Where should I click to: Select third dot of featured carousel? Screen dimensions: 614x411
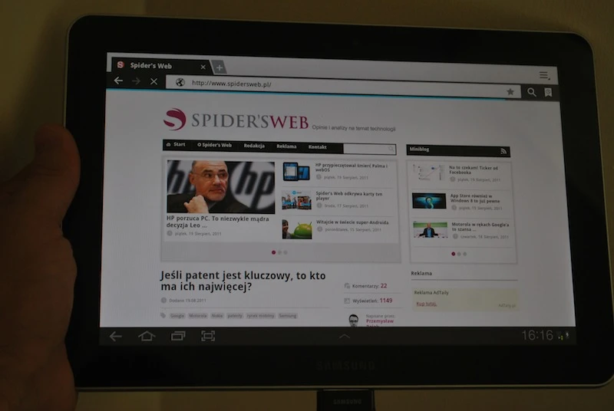coord(286,252)
